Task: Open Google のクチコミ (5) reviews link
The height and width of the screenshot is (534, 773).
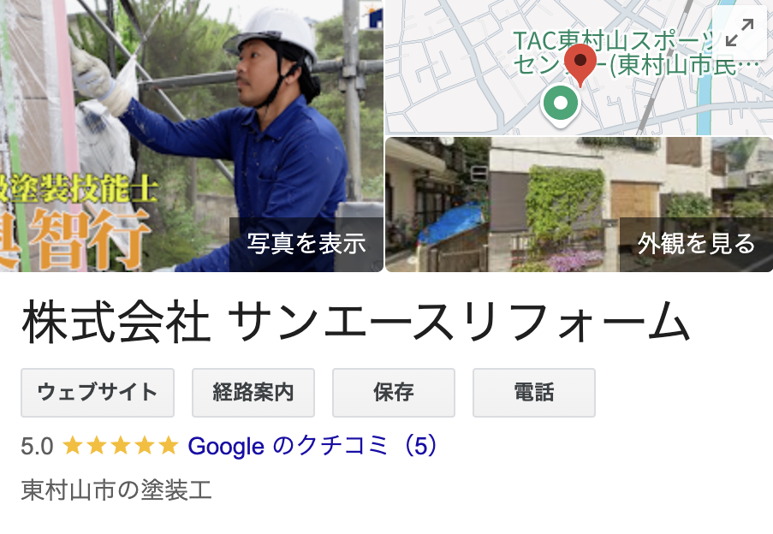Action: tap(312, 446)
